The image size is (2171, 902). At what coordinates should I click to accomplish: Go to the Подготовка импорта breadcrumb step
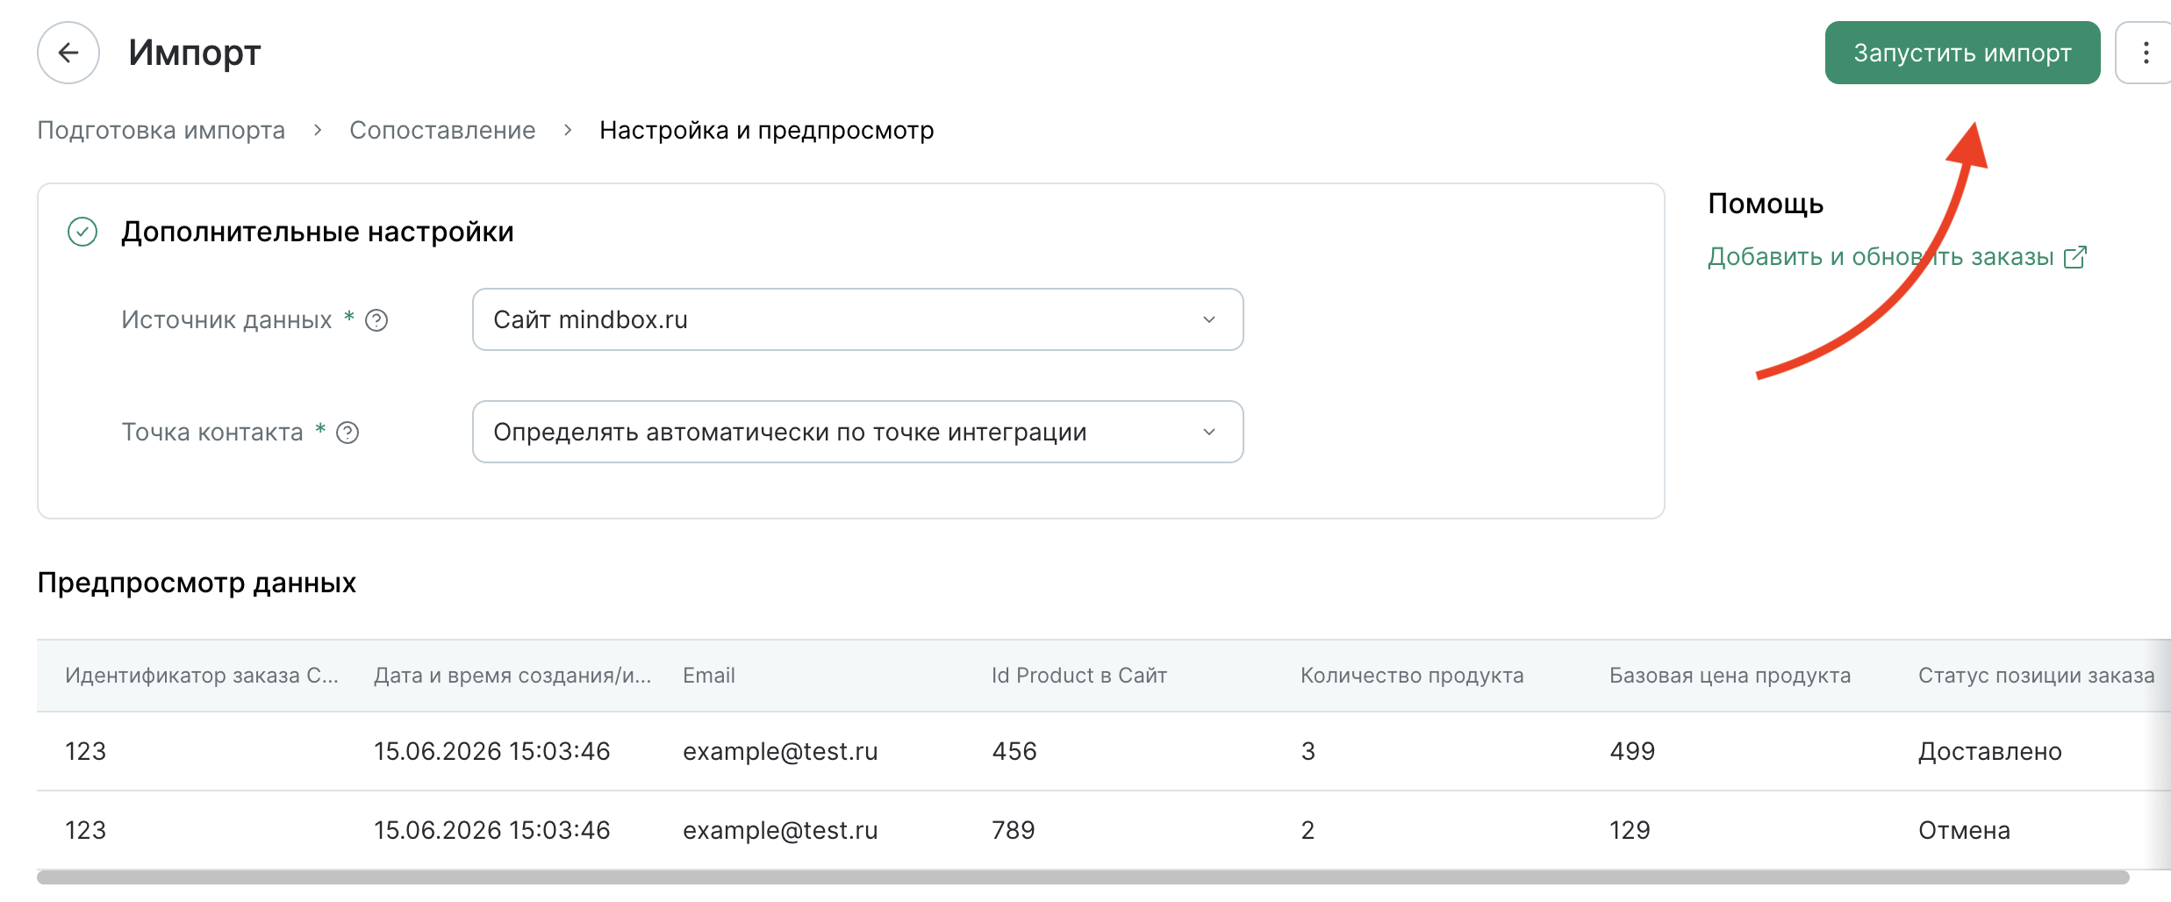161,130
